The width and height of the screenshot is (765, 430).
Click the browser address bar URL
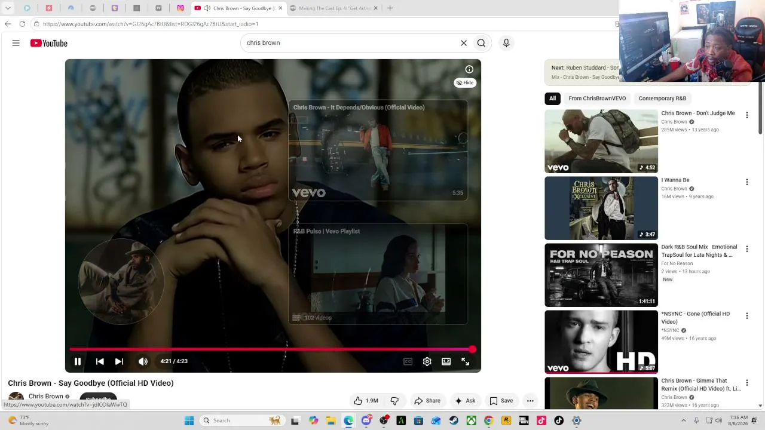point(151,24)
